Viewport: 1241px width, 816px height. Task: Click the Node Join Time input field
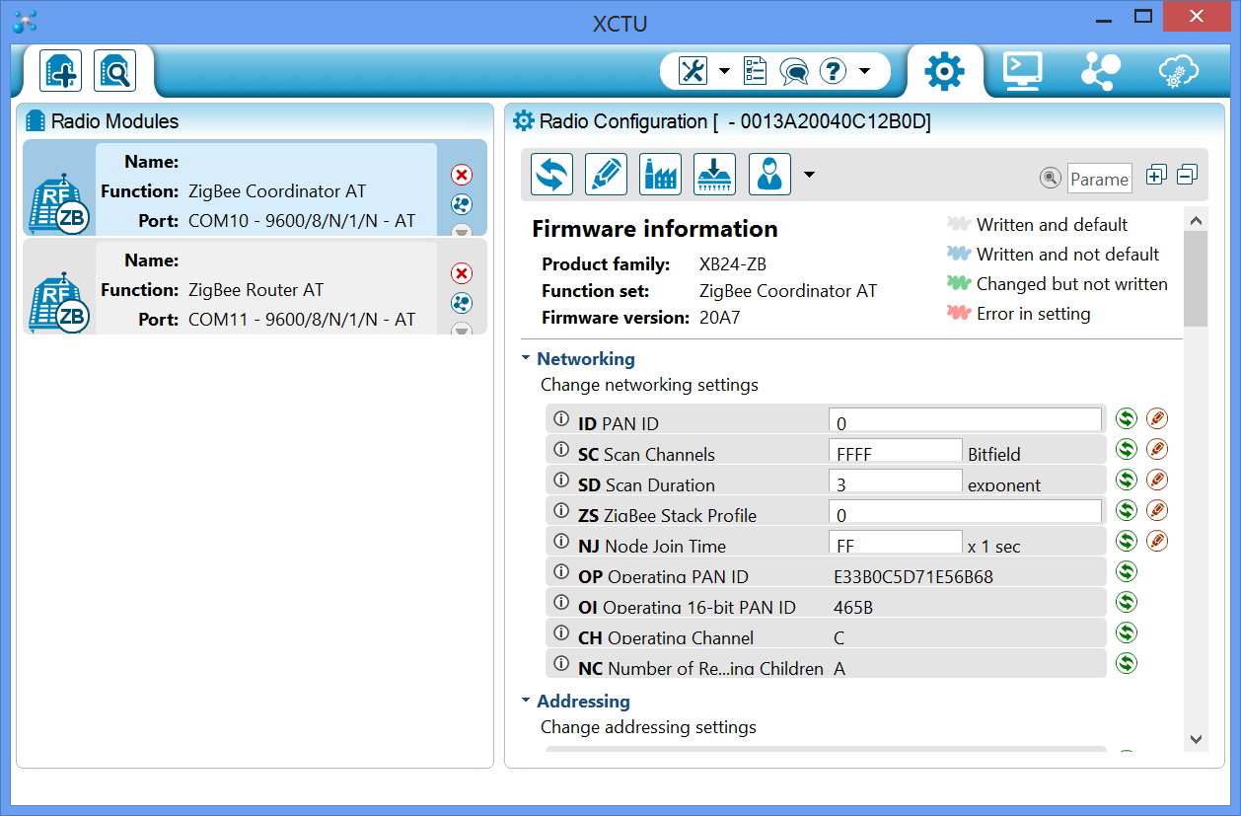click(x=895, y=544)
